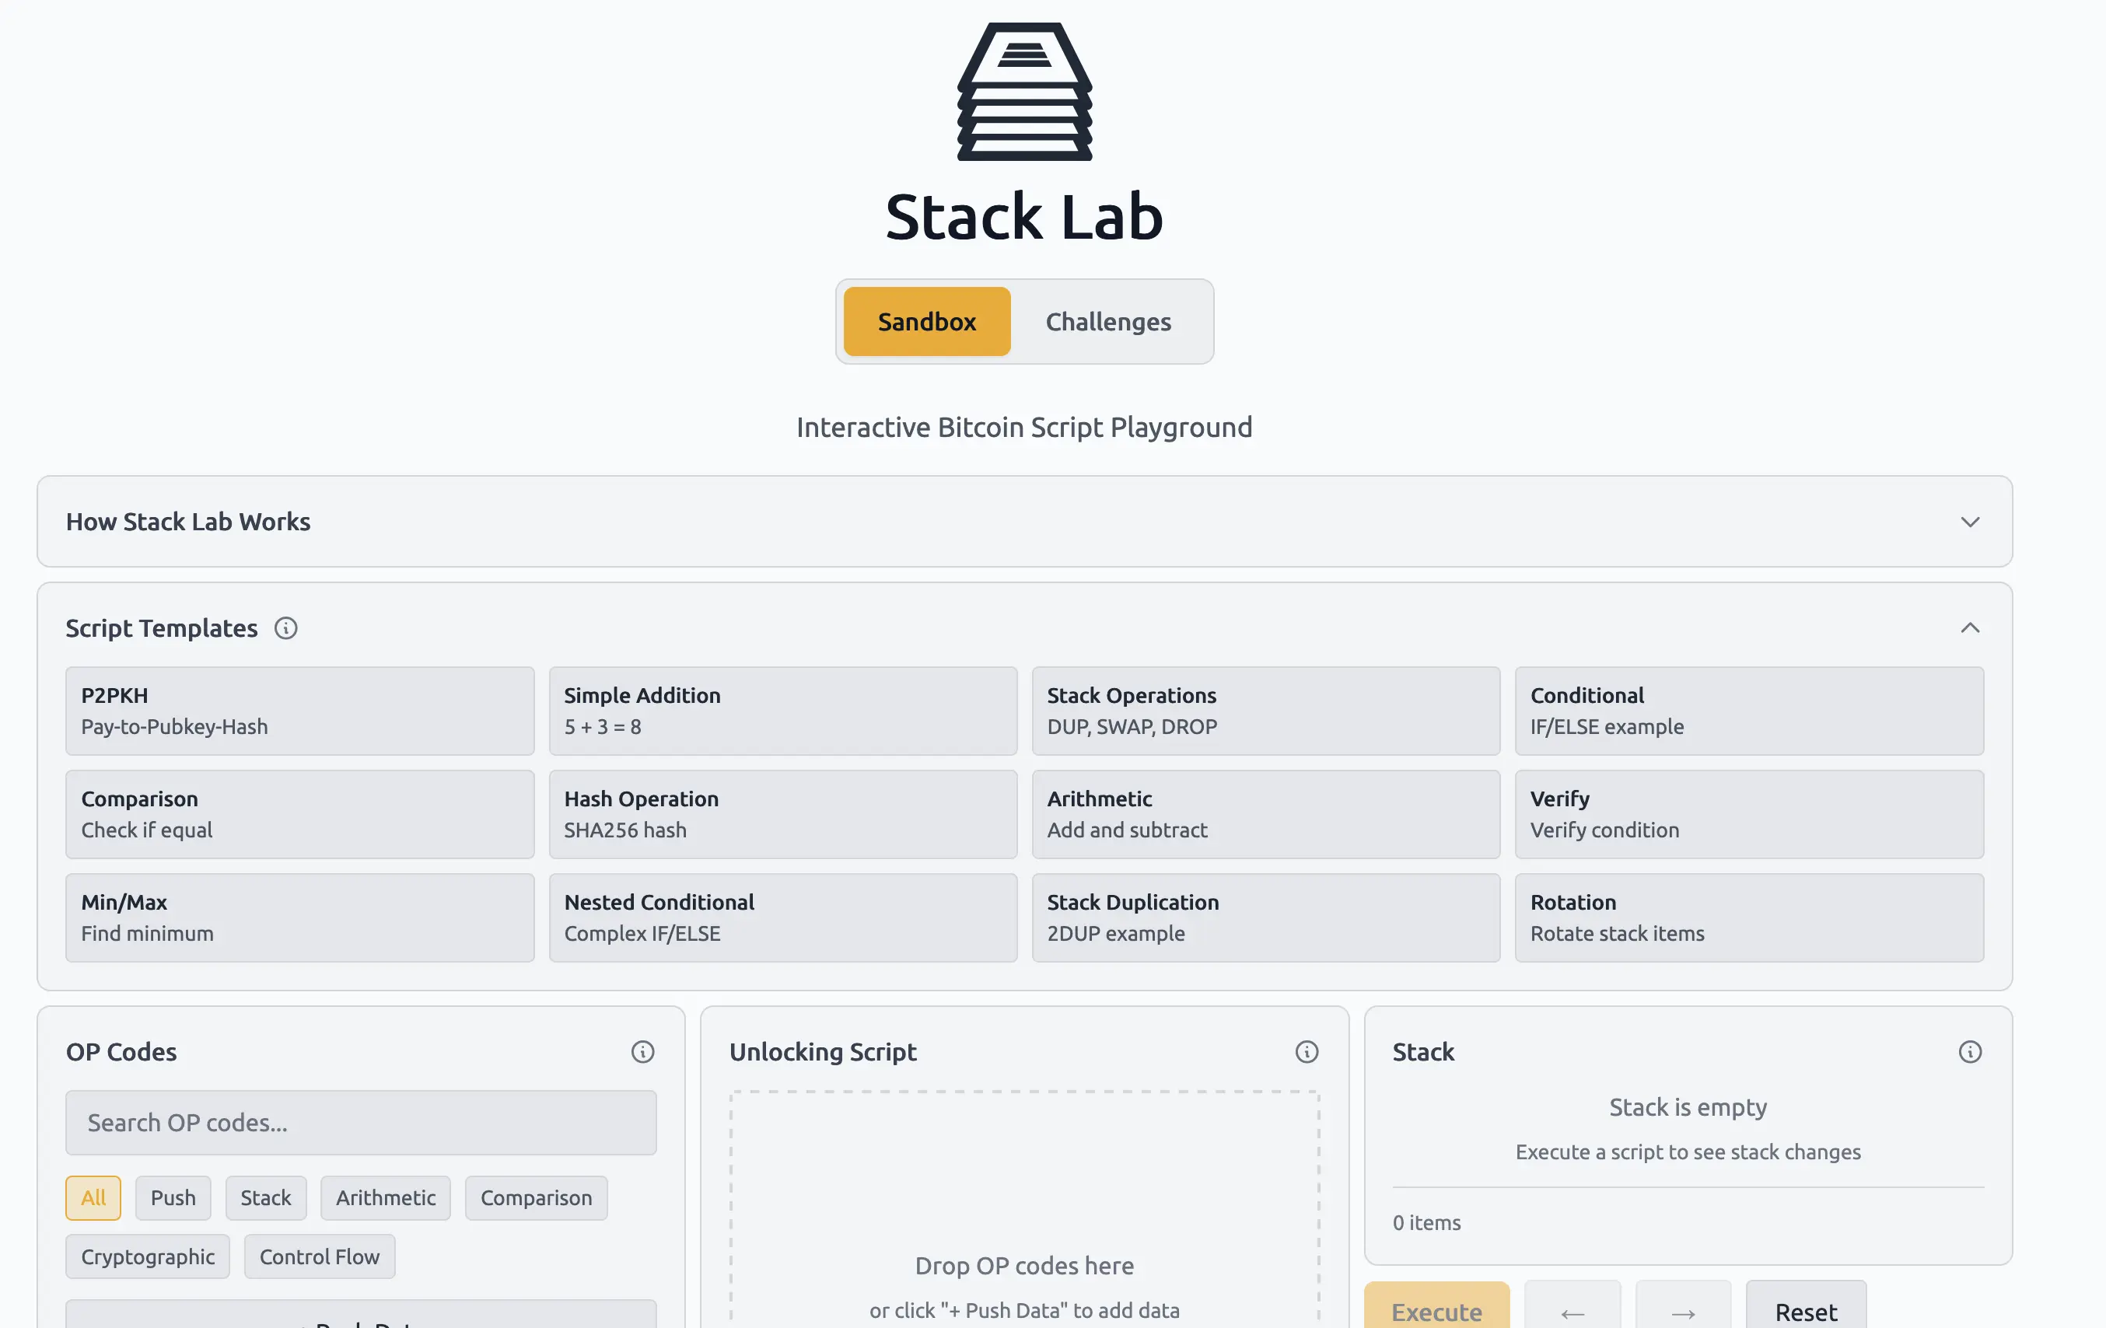This screenshot has width=2106, height=1328.
Task: Toggle the Cryptographic category filter
Action: 148,1256
